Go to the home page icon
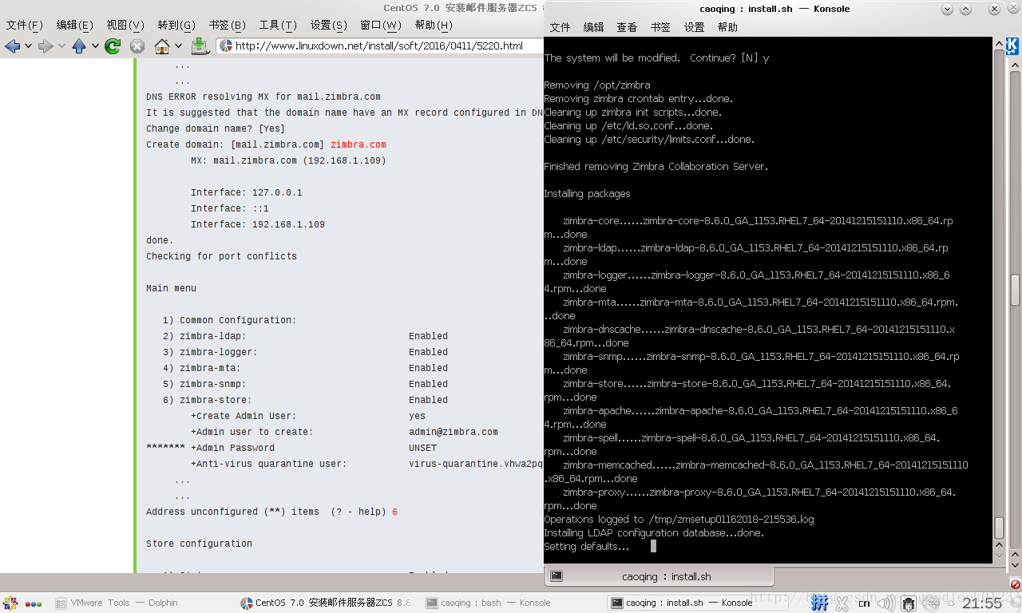The height and width of the screenshot is (613, 1022). pos(162,46)
